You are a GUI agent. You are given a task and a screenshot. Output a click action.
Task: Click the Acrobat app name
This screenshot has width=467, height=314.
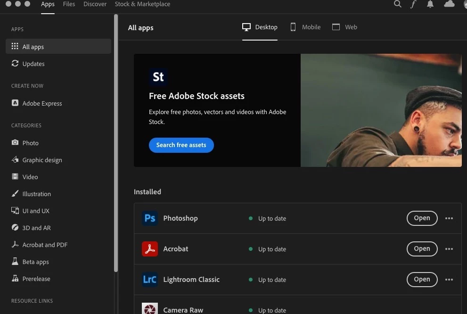[175, 249]
